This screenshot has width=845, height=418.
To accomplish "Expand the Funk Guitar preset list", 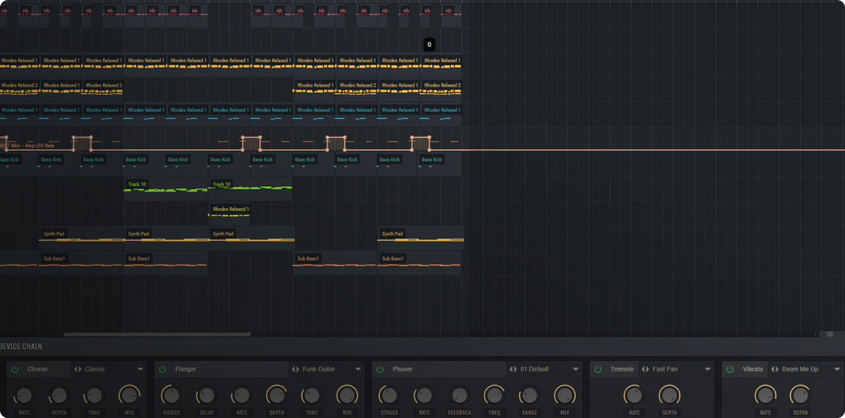I will tap(358, 369).
